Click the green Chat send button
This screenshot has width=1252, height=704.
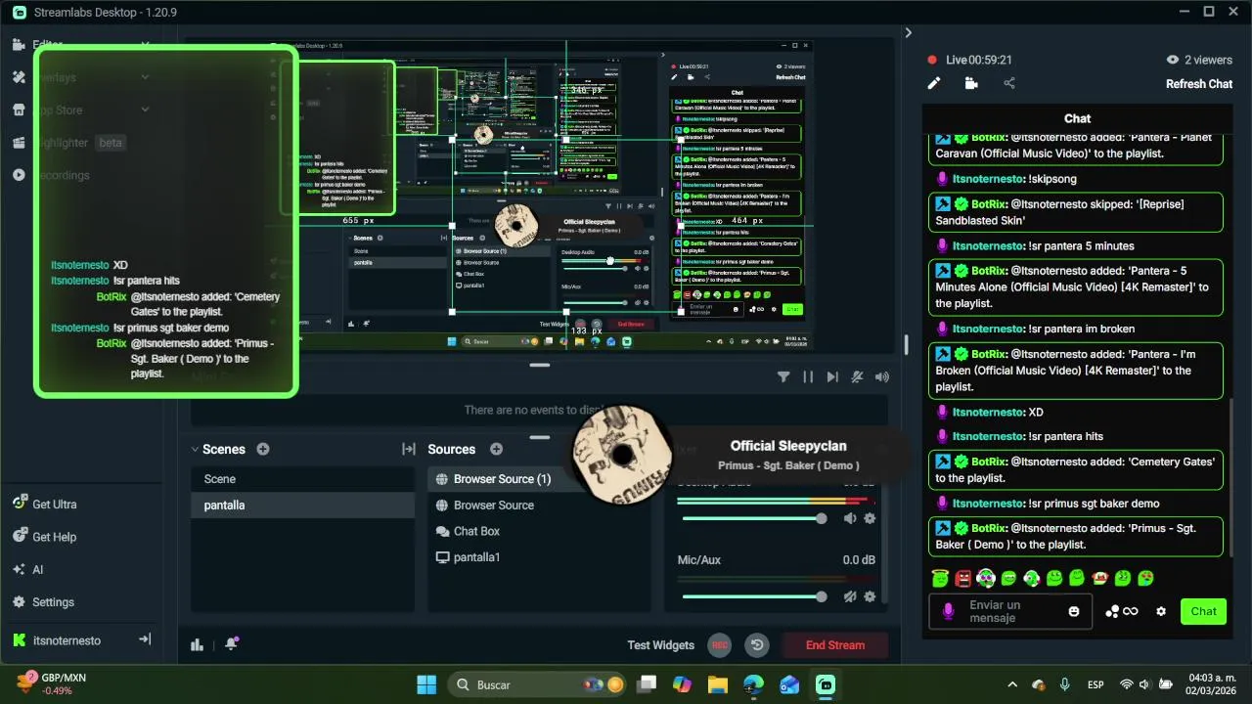[x=1203, y=611]
